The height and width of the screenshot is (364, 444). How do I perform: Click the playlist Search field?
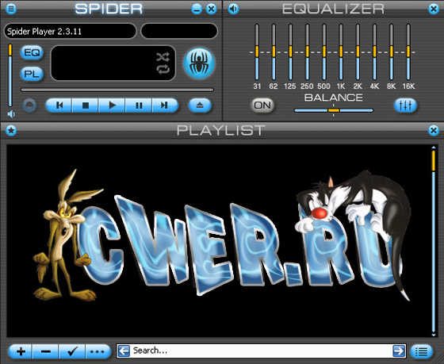[261, 351]
